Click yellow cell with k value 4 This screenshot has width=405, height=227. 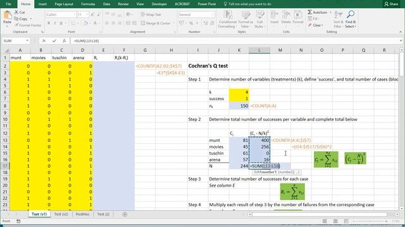pyautogui.click(x=239, y=92)
